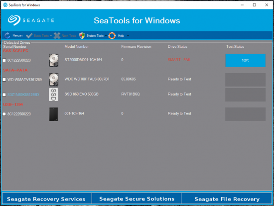274x206 pixels.
Task: Click the SAS-SCSI-FC category heading
Action: pyautogui.click(x=16, y=51)
